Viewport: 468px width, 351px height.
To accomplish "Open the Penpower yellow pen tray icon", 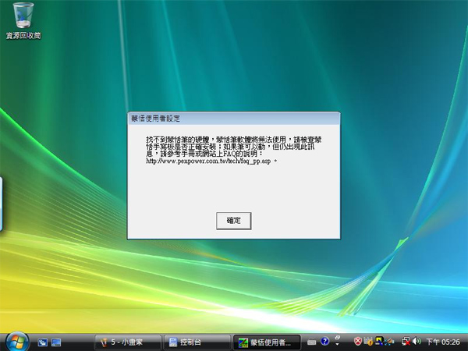I will pos(379,341).
